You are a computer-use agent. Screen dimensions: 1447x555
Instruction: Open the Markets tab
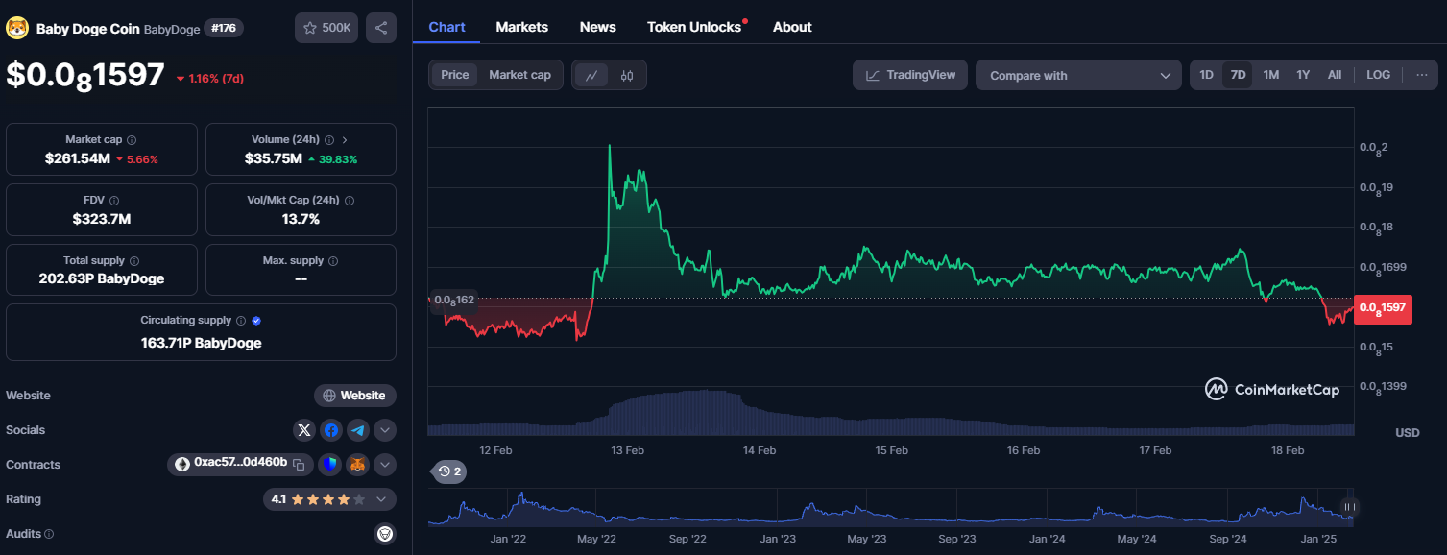pyautogui.click(x=522, y=27)
